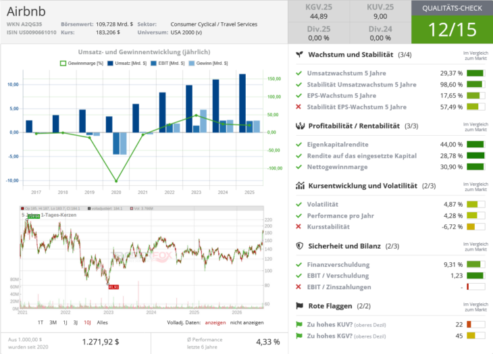Click the Zu hohes KUV comparison bar
The height and width of the screenshot is (354, 493).
[x=475, y=324]
